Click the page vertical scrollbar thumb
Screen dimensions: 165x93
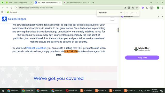(x=118, y=30)
